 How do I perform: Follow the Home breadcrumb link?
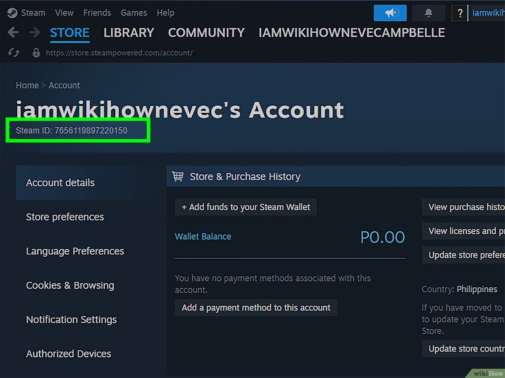click(x=27, y=85)
